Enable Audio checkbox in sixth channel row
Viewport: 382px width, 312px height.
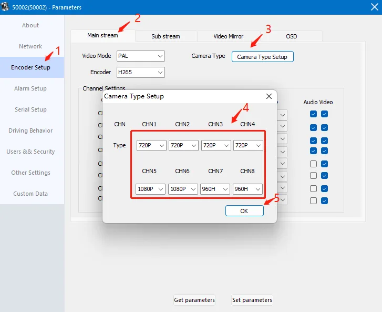(x=313, y=175)
